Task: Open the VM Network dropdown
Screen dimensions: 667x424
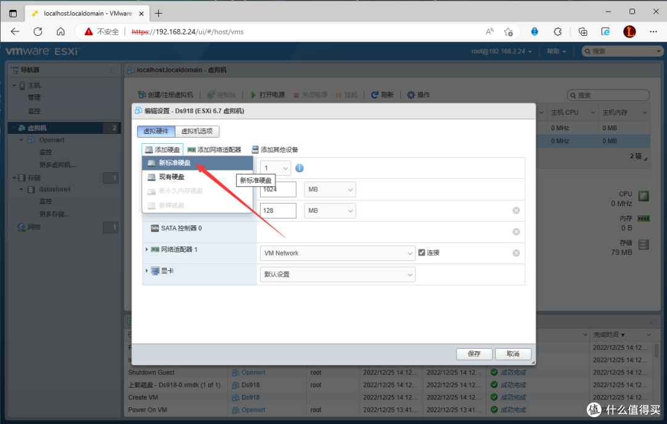Action: (x=337, y=253)
